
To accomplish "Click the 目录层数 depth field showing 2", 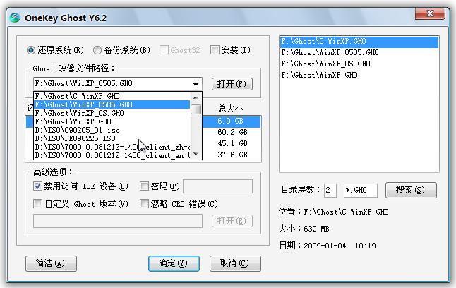I will tap(330, 191).
